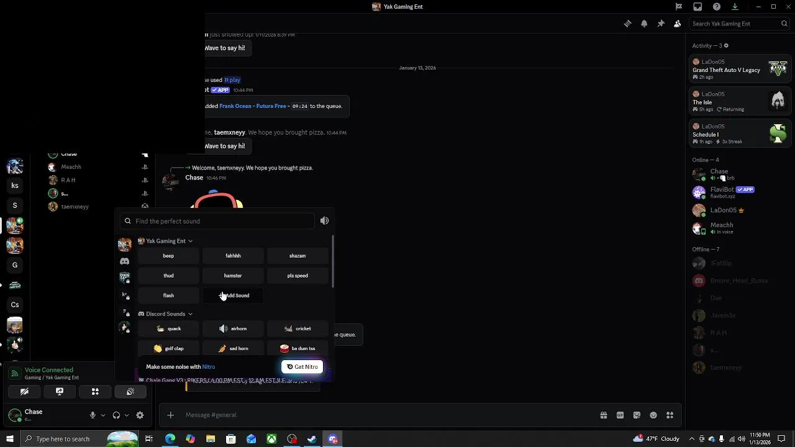Open Threads in channel header
The width and height of the screenshot is (795, 447).
point(627,24)
